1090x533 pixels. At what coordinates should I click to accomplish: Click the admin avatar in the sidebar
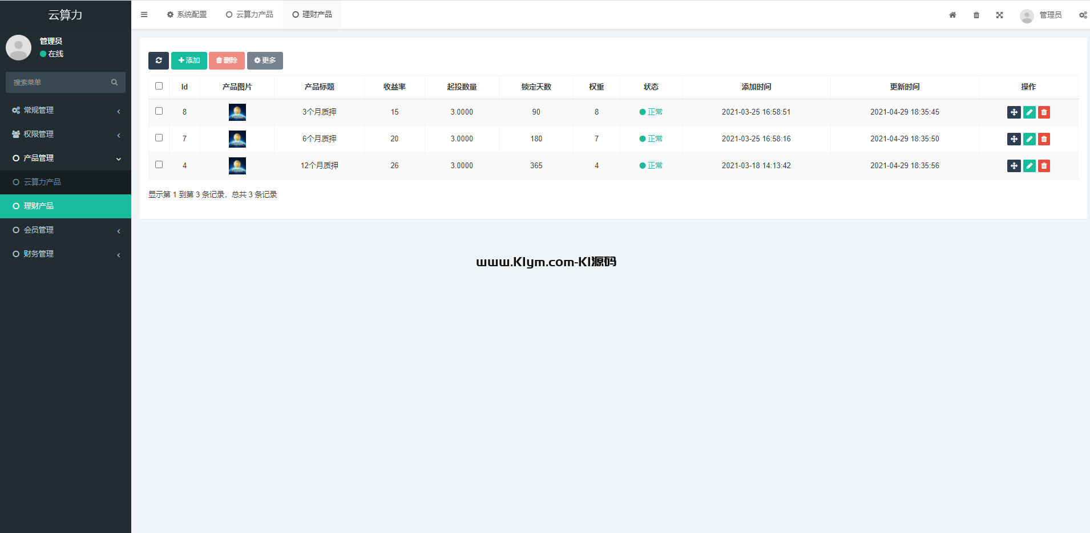point(18,47)
